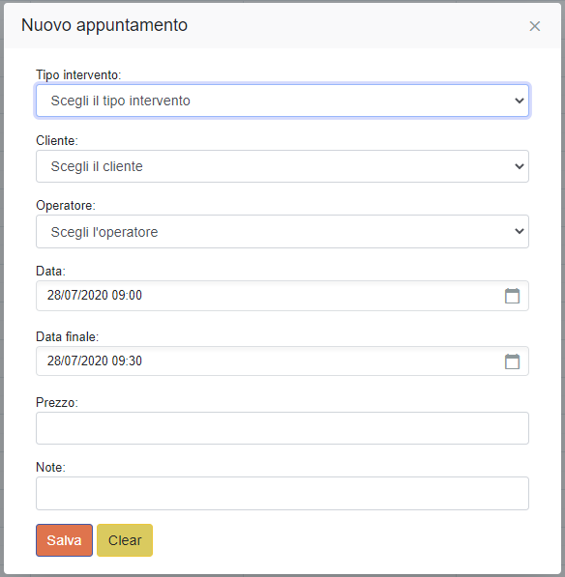Open the 'Scegli il tipo intervento' dropdown

click(x=282, y=101)
